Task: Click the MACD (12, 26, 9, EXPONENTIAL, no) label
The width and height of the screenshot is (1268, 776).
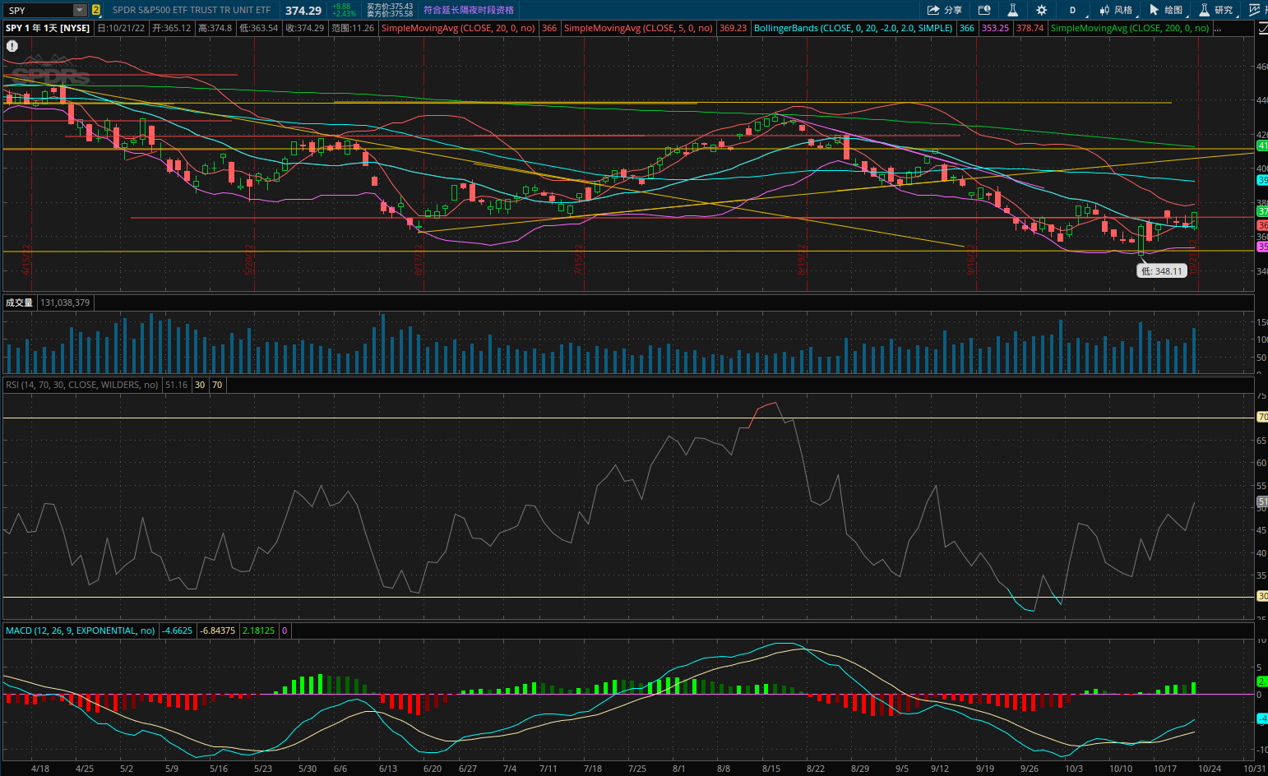Action: (81, 630)
